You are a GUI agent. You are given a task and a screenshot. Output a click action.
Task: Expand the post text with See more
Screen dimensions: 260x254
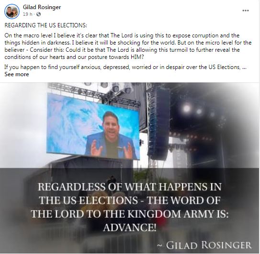pos(17,74)
